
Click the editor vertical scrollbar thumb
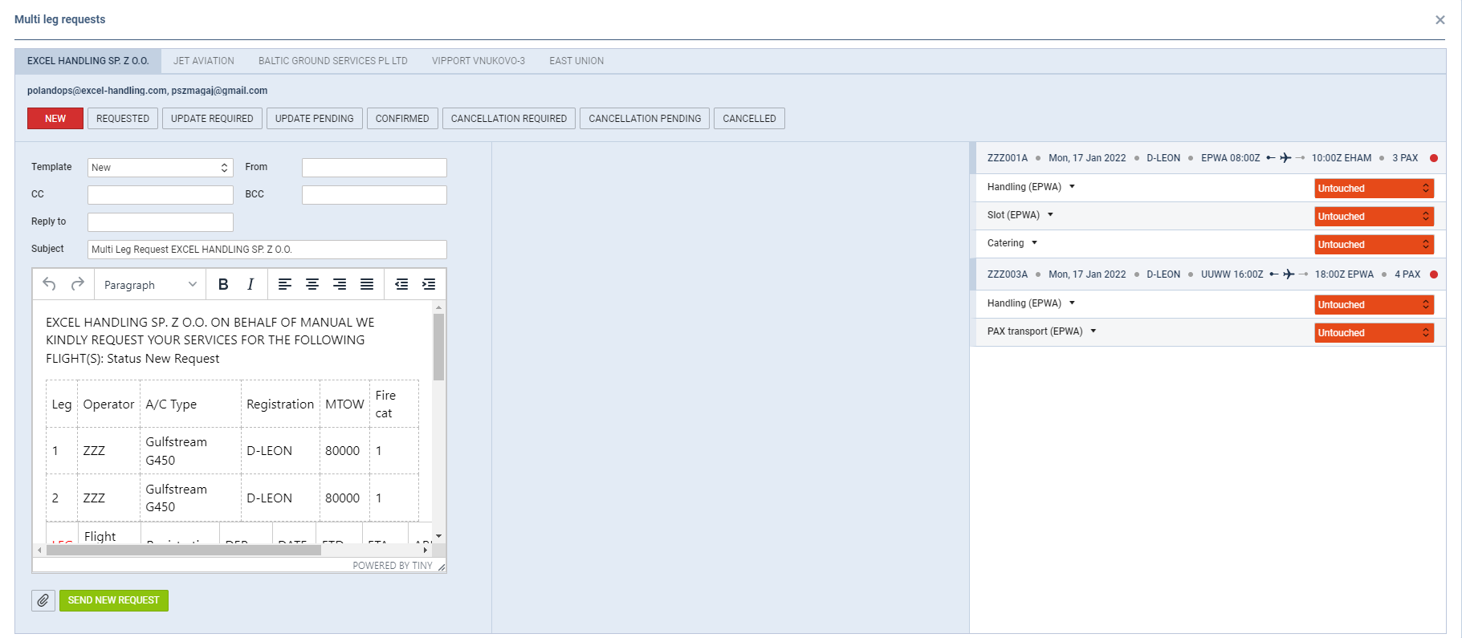pos(438,347)
